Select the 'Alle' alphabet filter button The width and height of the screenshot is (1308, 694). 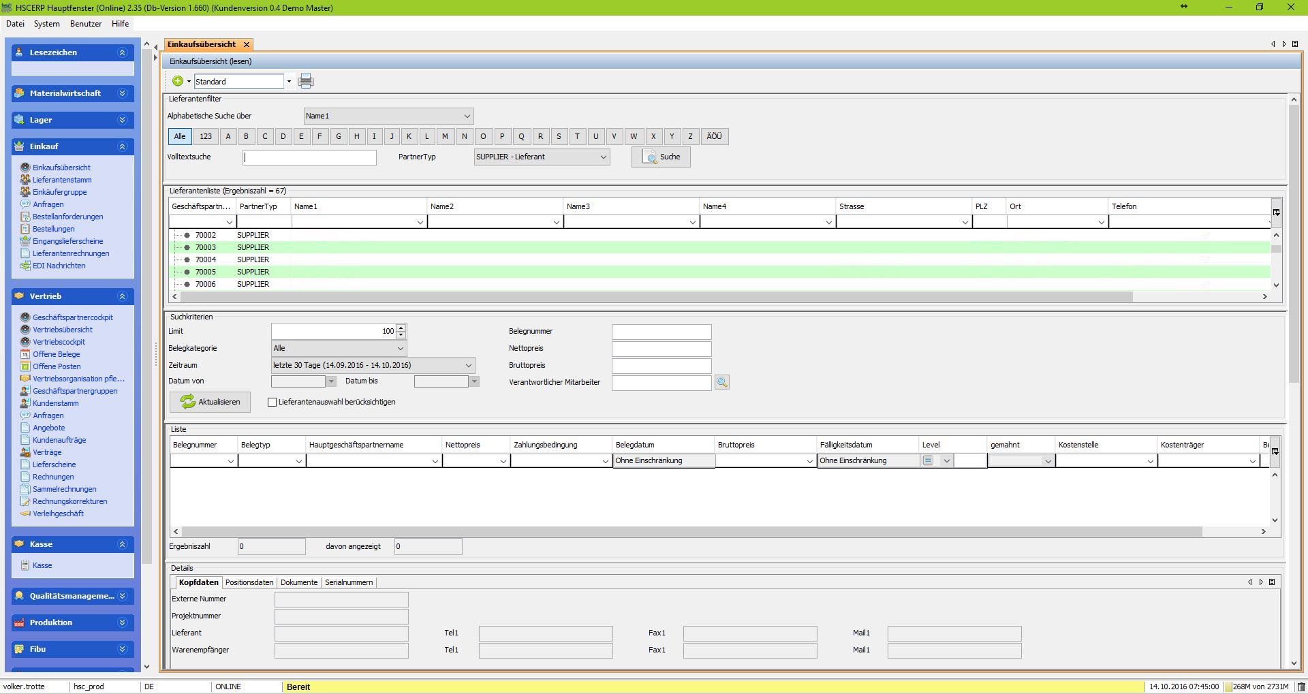pyautogui.click(x=180, y=136)
